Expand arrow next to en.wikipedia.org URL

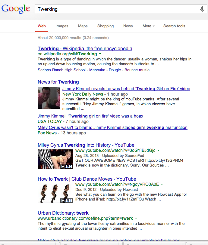(100, 54)
